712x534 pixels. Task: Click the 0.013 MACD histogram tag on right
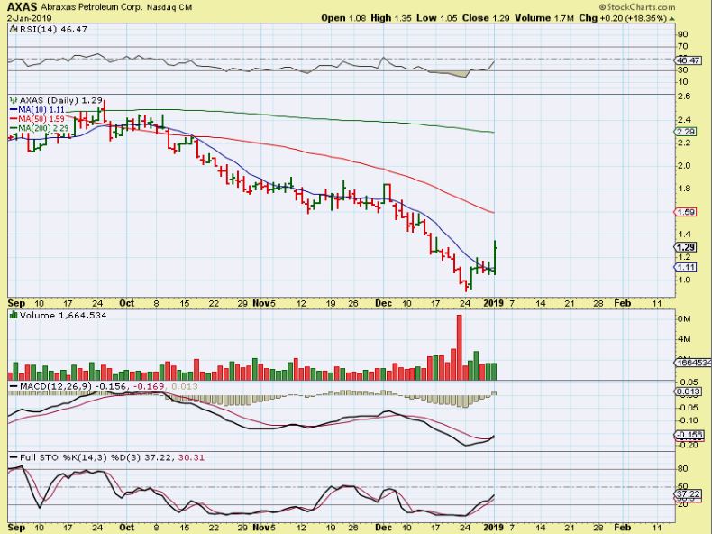tap(689, 391)
